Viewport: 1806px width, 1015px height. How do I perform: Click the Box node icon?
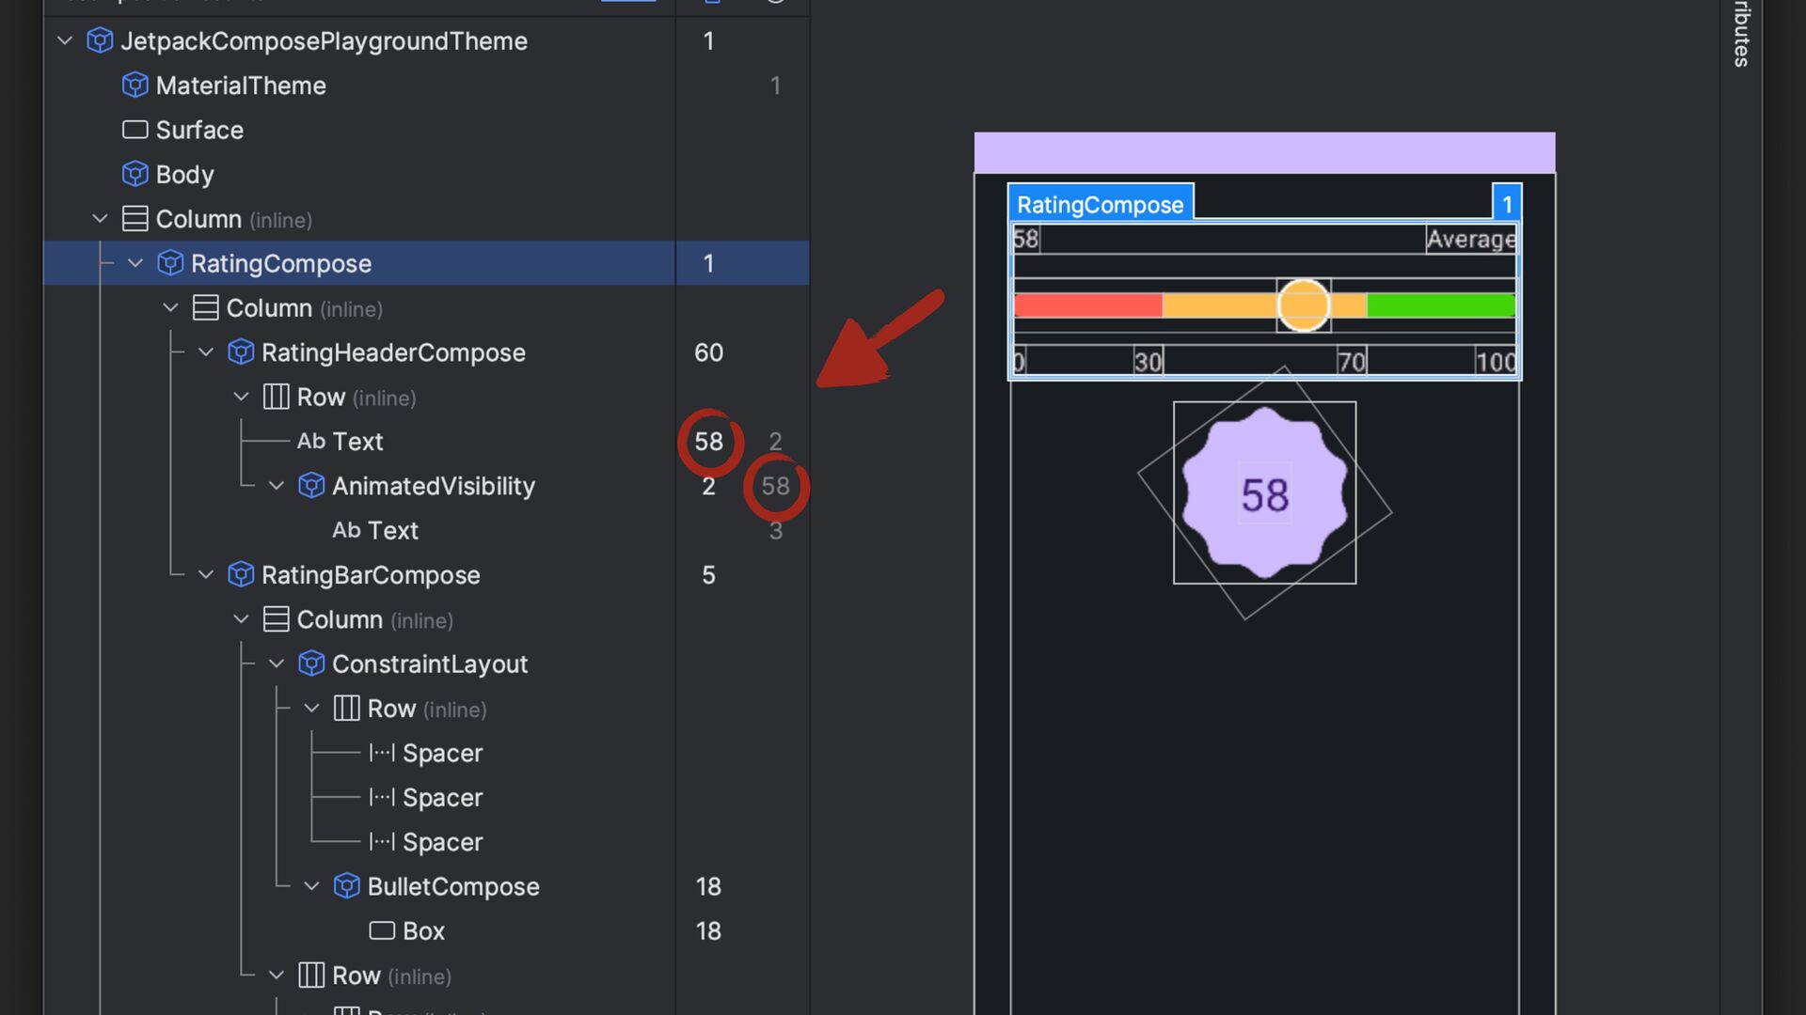coord(382,930)
